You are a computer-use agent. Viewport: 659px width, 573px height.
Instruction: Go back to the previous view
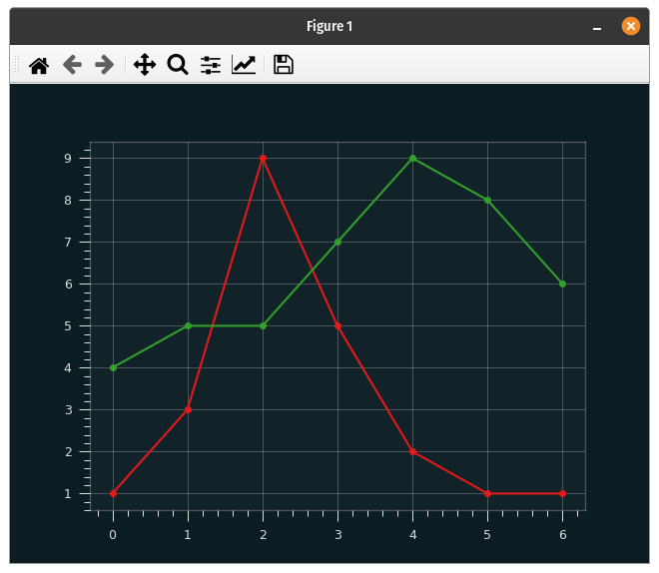(72, 65)
